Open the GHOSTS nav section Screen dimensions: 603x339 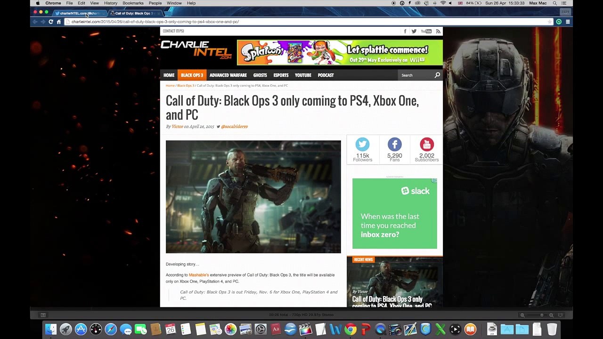pyautogui.click(x=260, y=75)
